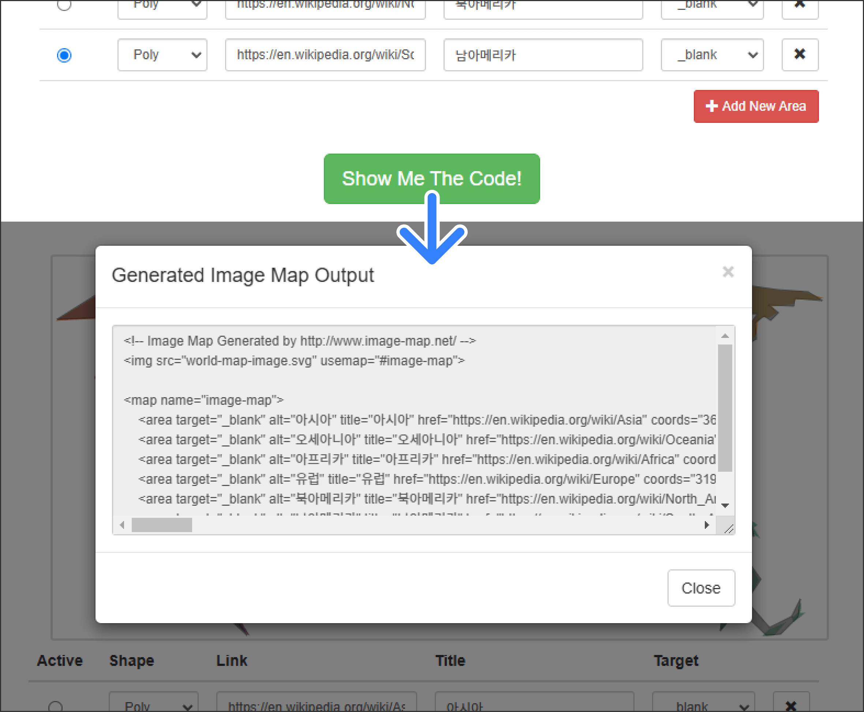Select the active radio for 남아메리카 row
Screen dimensions: 864x712
coord(64,55)
